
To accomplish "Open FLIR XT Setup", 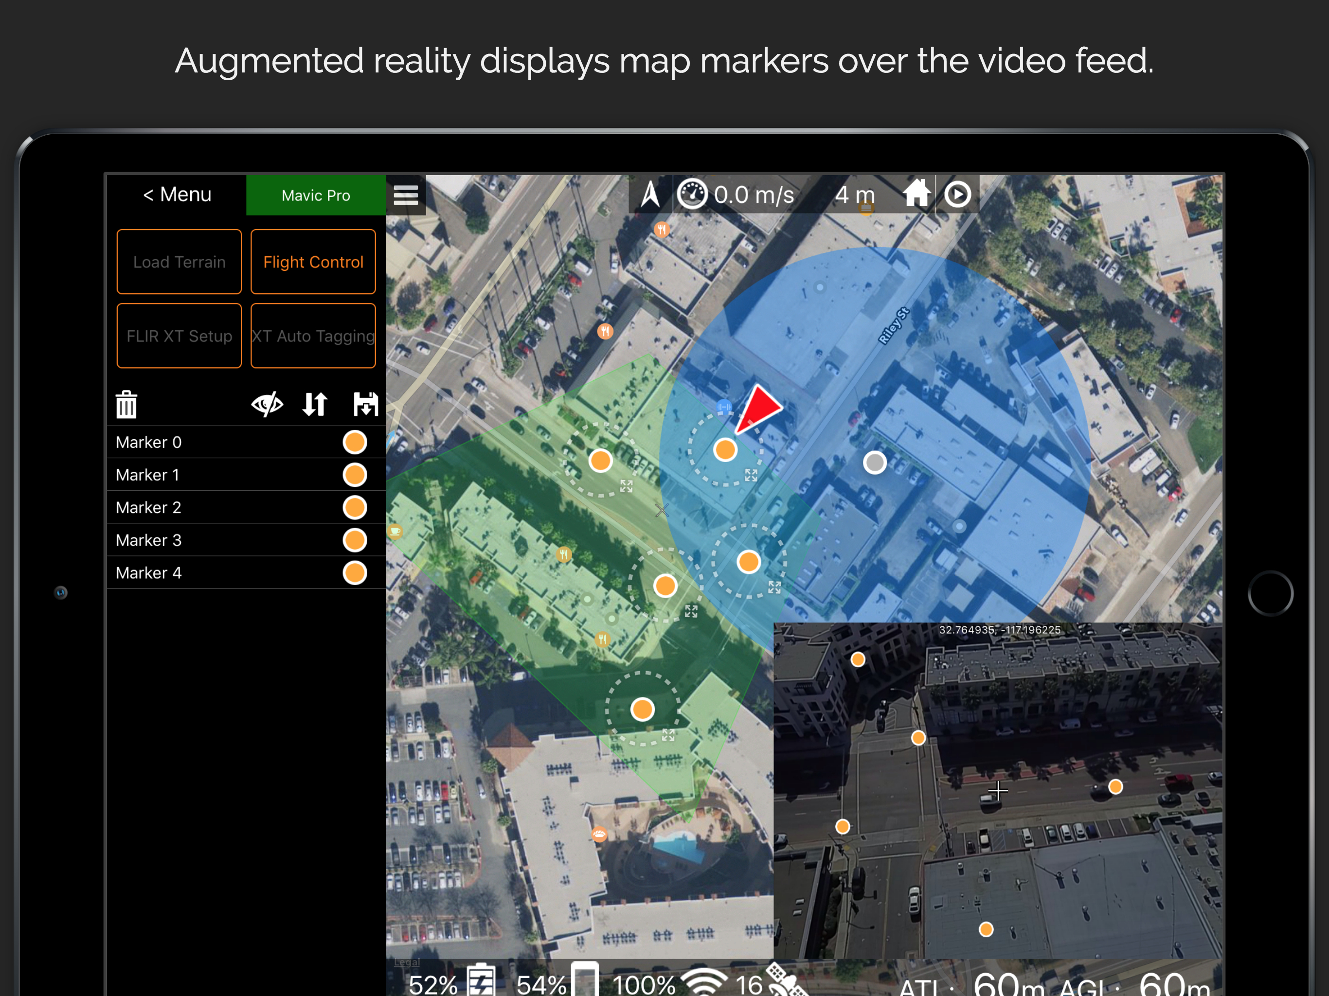I will tap(179, 336).
